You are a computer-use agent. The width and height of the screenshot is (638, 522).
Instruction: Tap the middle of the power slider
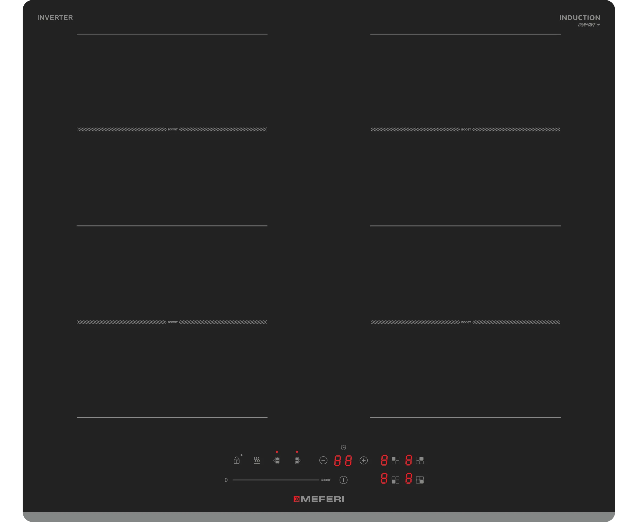pos(276,480)
